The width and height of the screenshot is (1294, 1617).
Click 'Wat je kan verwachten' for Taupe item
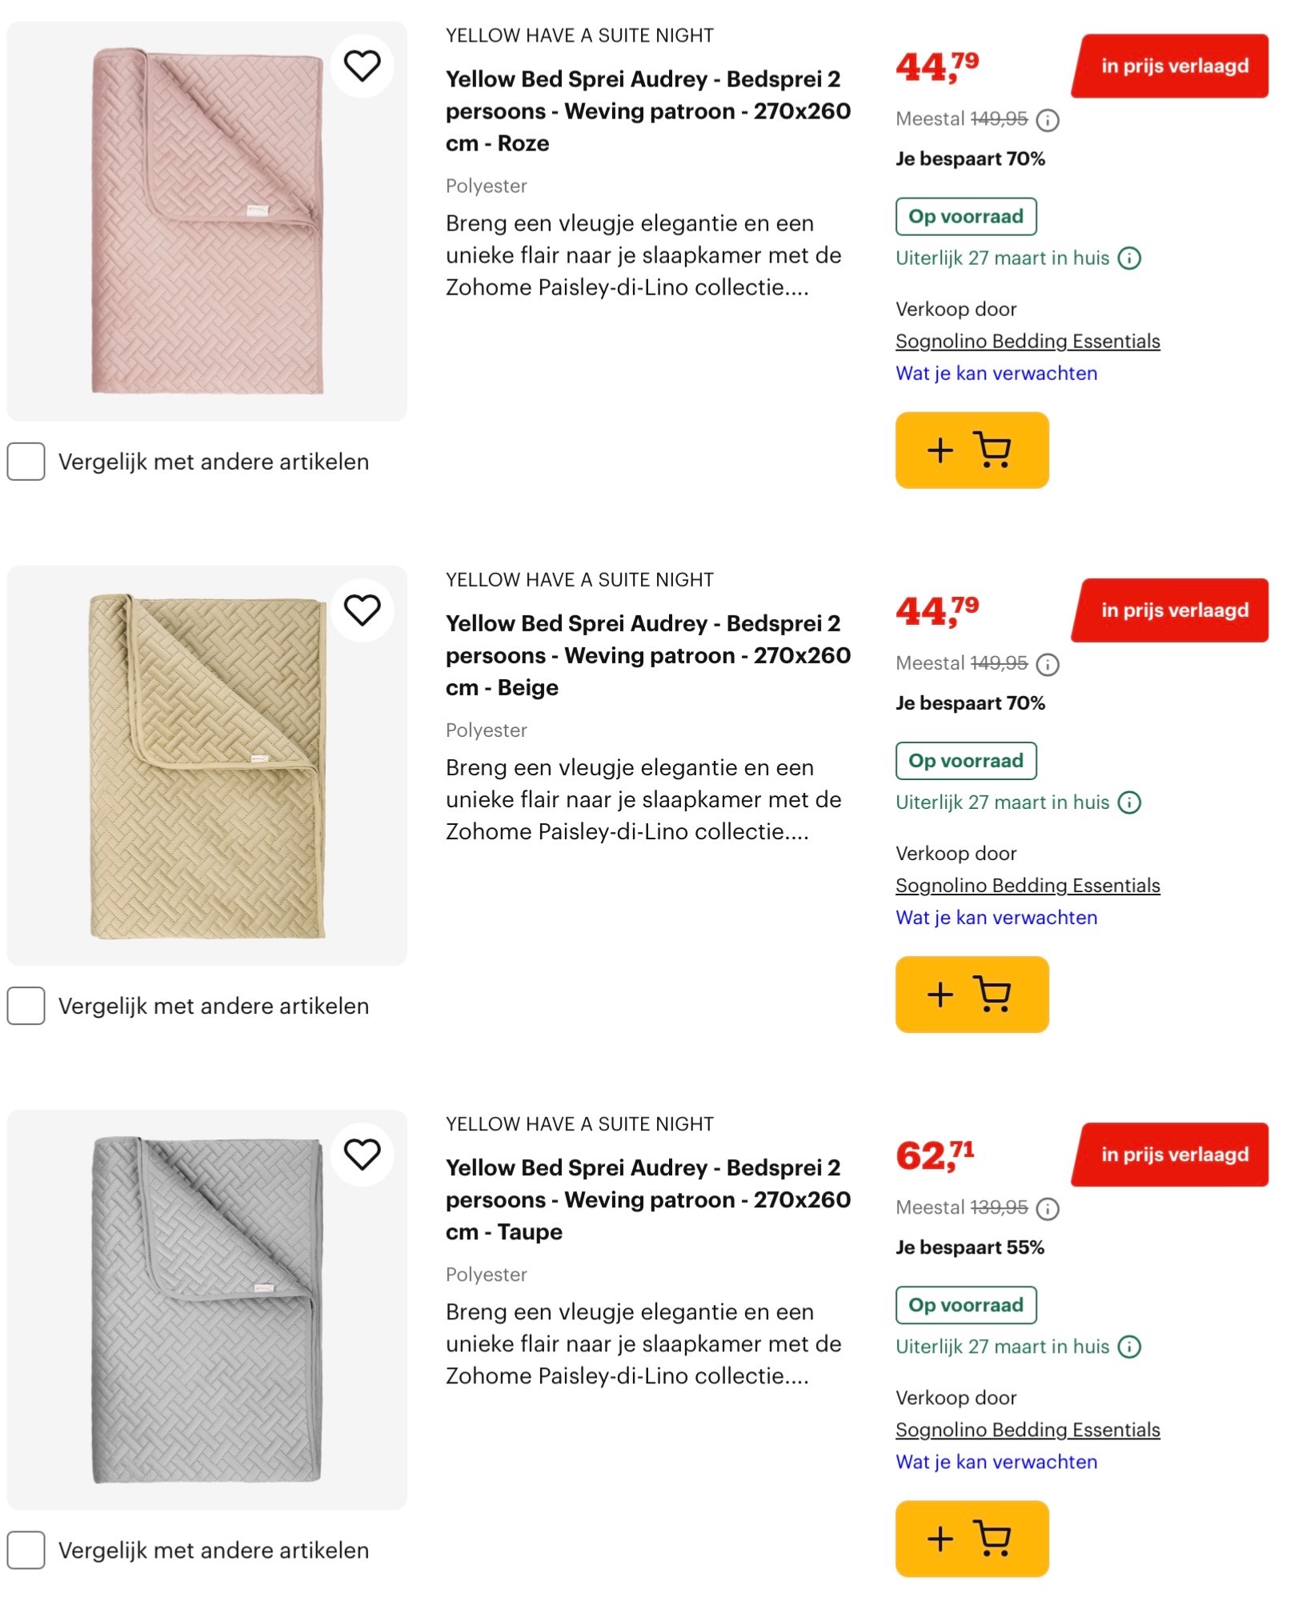(996, 1462)
